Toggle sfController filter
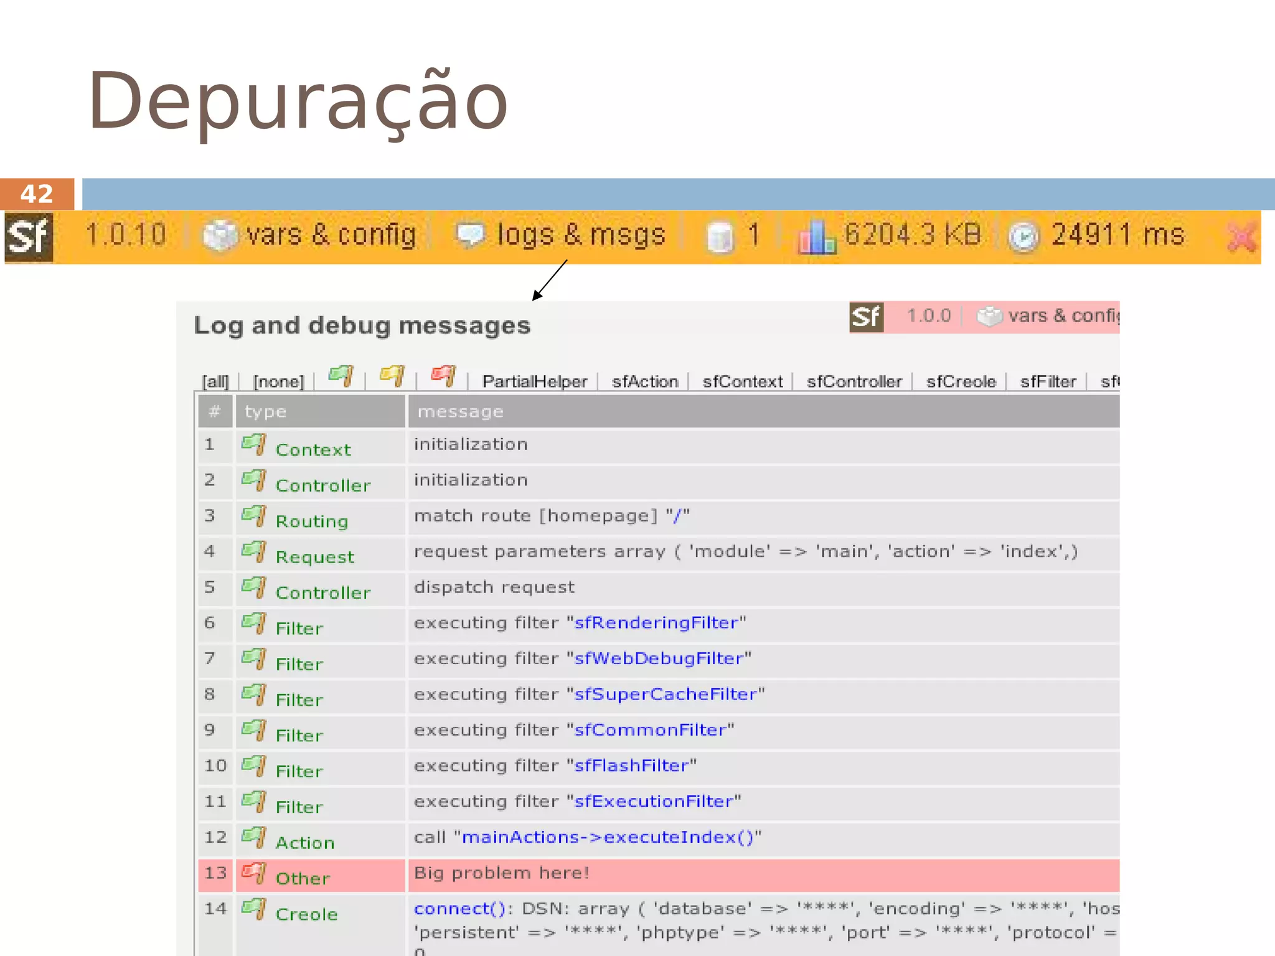Viewport: 1275px width, 956px height. pos(854,382)
